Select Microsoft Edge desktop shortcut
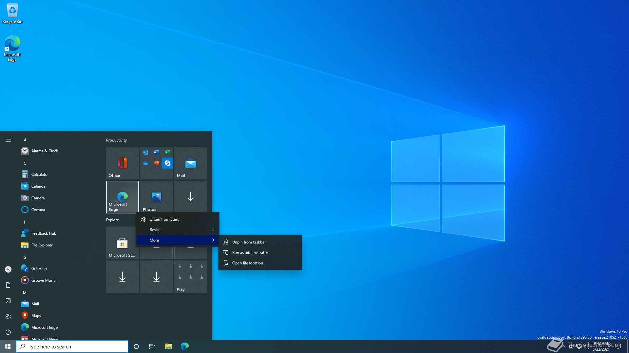 (x=12, y=48)
